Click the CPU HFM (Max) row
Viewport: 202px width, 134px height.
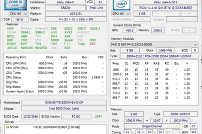coord(55,68)
